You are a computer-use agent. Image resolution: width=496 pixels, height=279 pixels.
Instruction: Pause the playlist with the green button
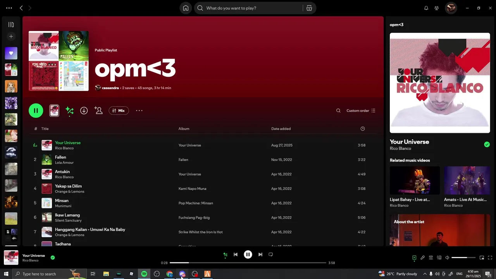click(36, 110)
